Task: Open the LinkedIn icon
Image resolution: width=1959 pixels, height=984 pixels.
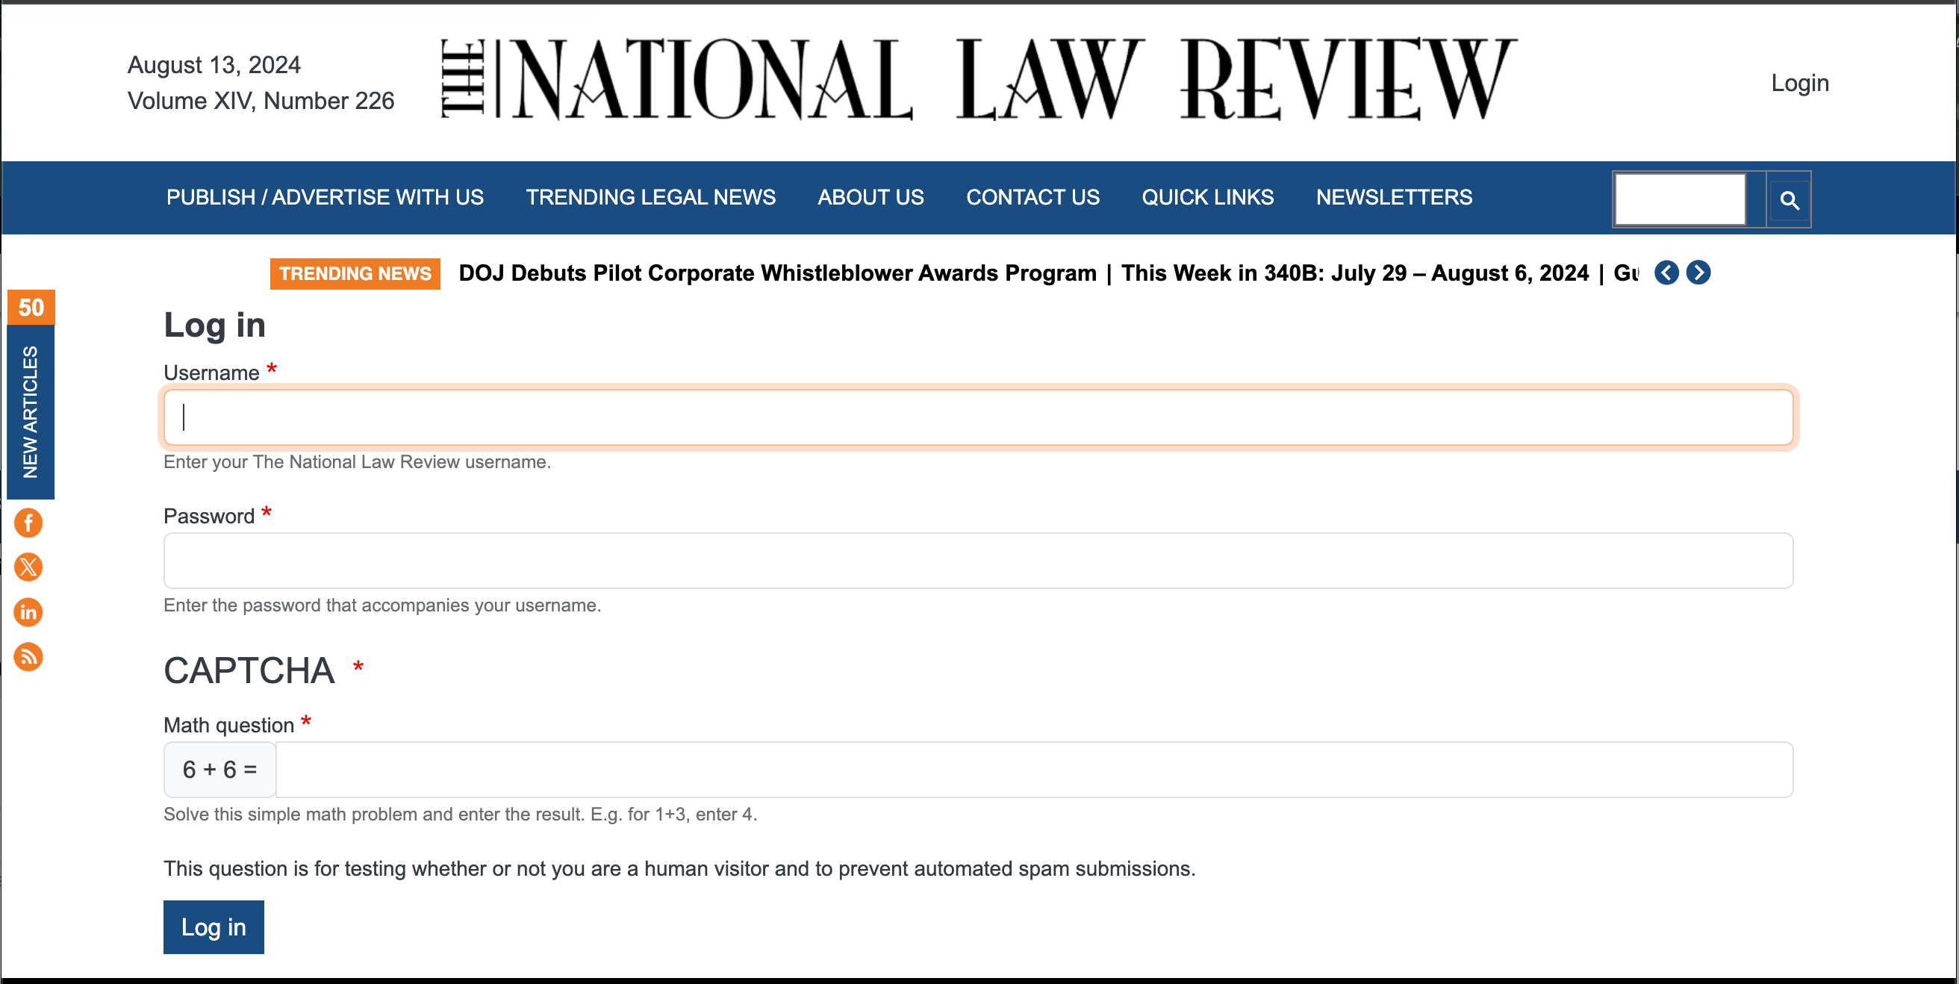Action: pyautogui.click(x=28, y=612)
